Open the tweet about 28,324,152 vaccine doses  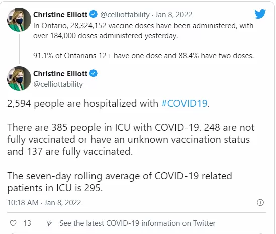[x=143, y=41]
